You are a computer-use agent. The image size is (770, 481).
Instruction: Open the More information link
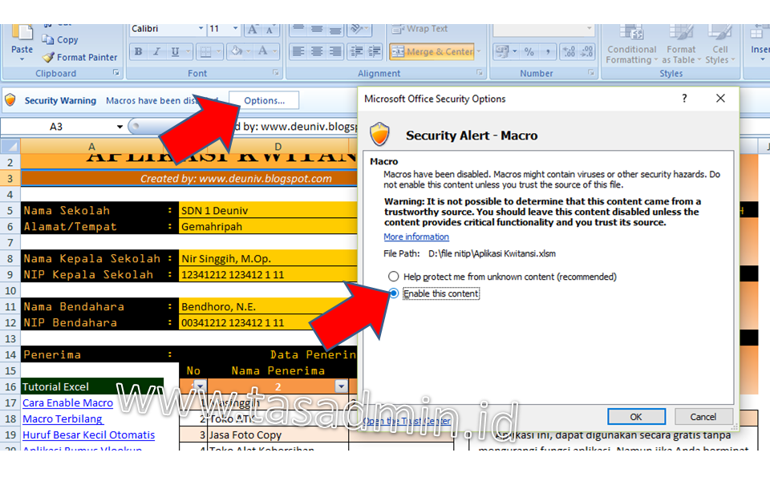click(416, 236)
